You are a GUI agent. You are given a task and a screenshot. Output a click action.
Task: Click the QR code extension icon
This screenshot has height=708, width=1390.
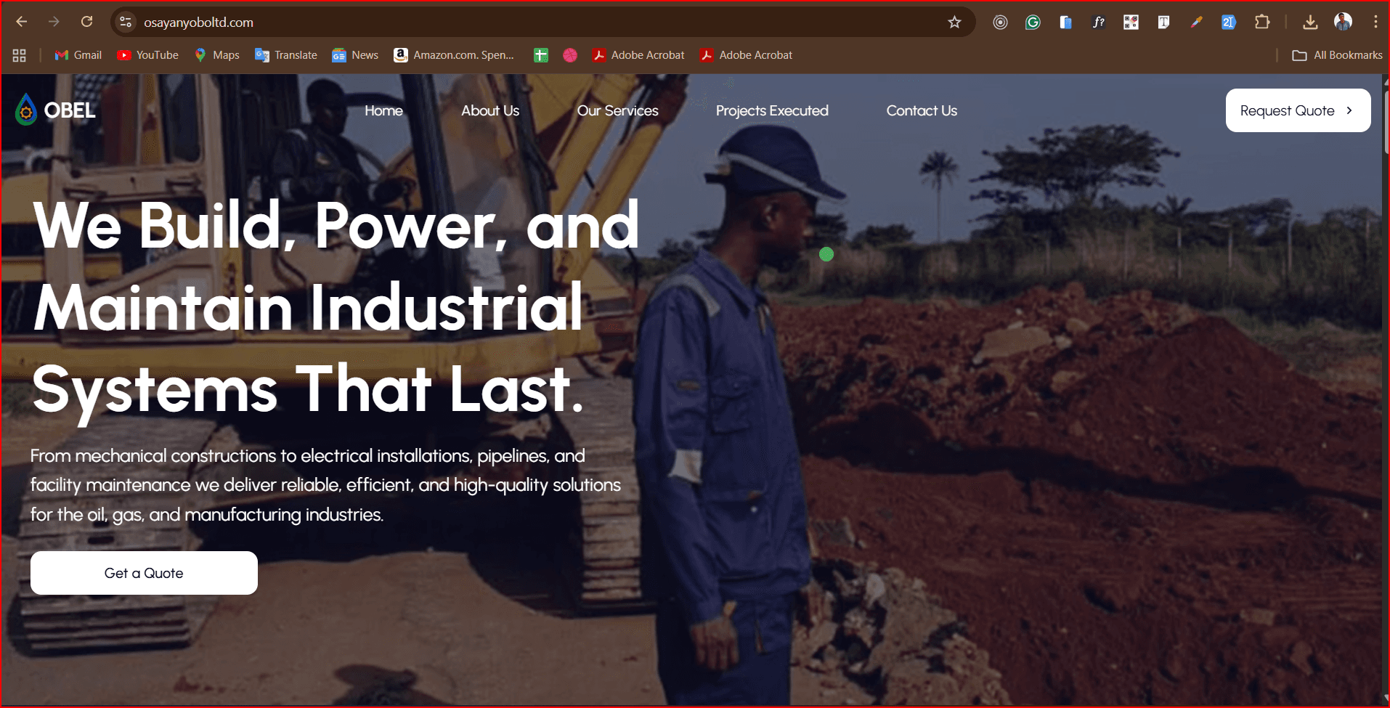[x=1131, y=23]
